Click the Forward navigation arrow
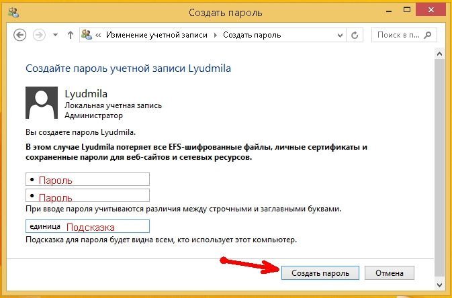Screen dimensions: 452x298 tap(39, 35)
